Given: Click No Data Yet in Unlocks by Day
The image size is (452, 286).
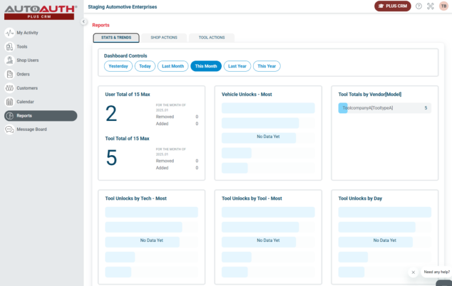Looking at the screenshot, I should click(x=384, y=241).
